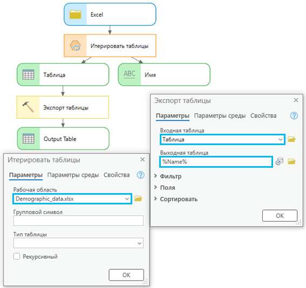This screenshot has height=288, width=306.
Task: Browse folder for Входная таблица
Action: coord(291,139)
